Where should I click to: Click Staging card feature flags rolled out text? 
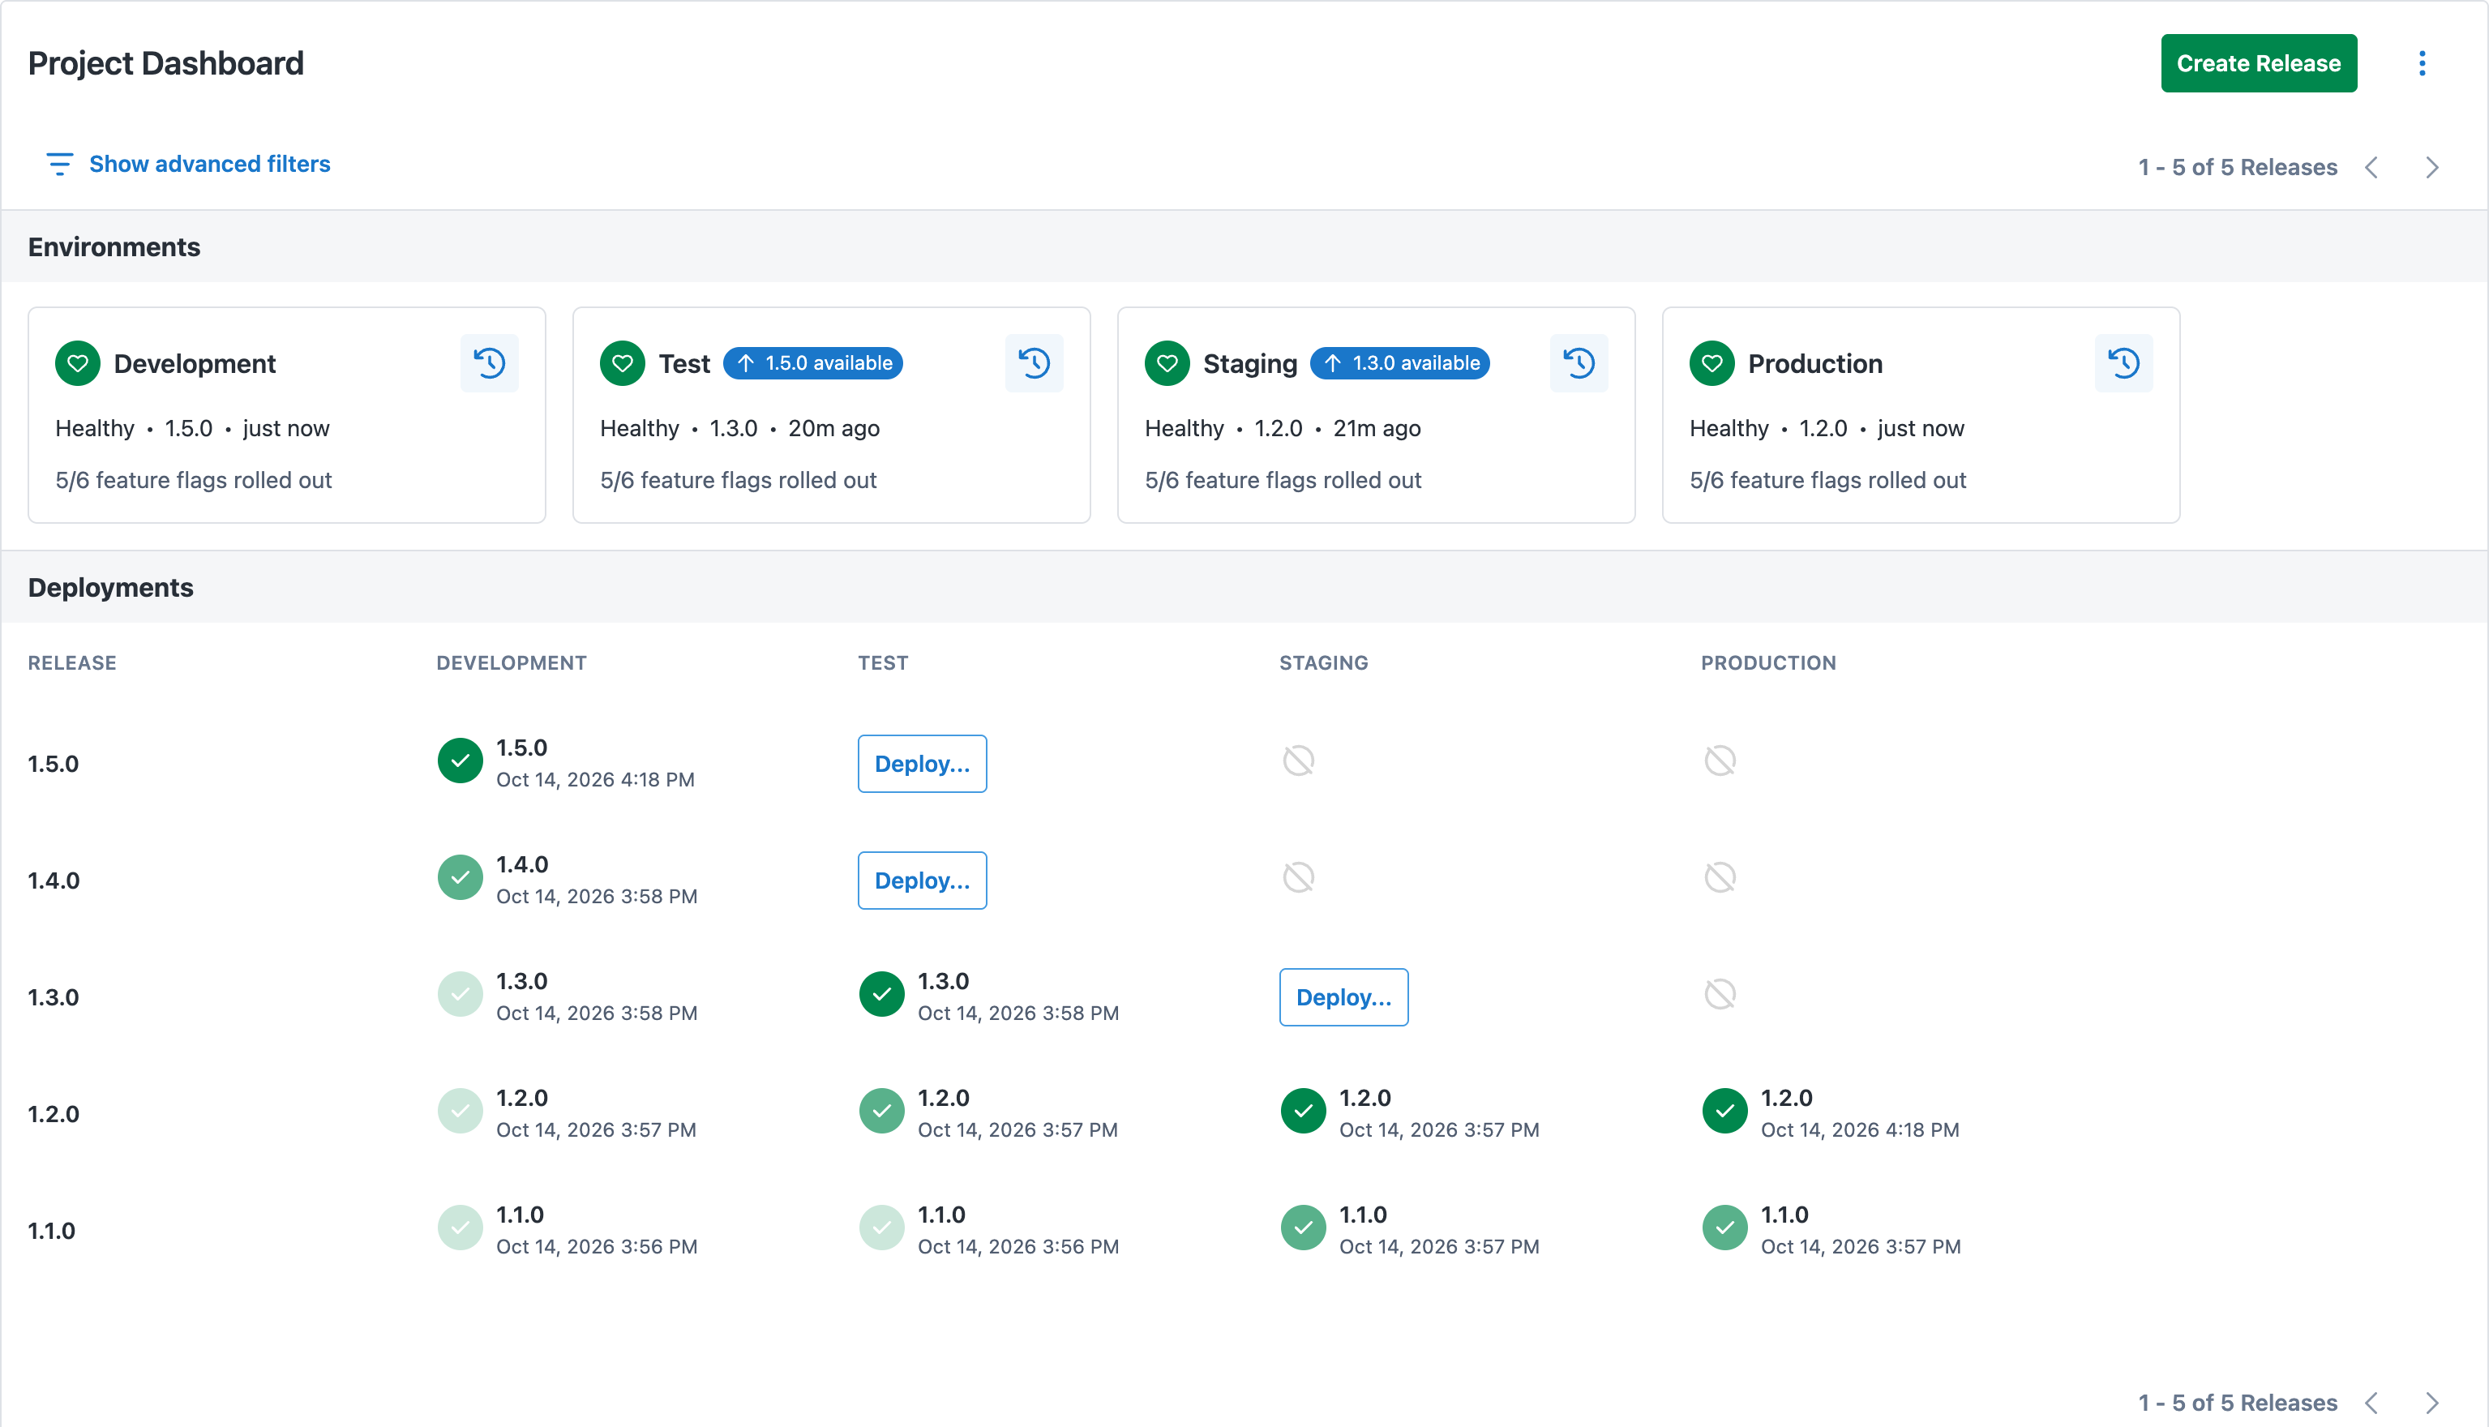(1283, 480)
